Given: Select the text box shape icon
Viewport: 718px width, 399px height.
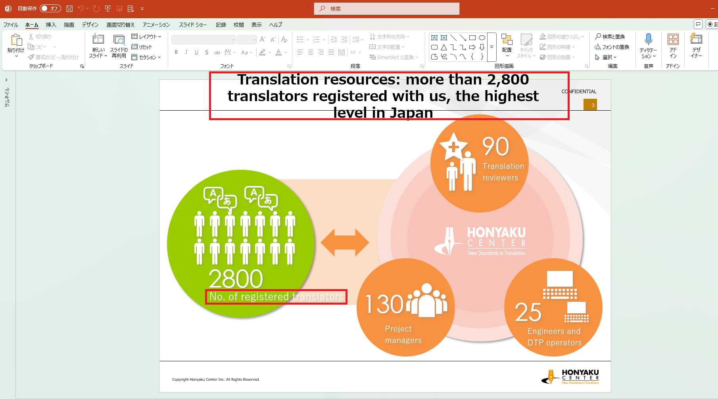Looking at the screenshot, I should 434,38.
